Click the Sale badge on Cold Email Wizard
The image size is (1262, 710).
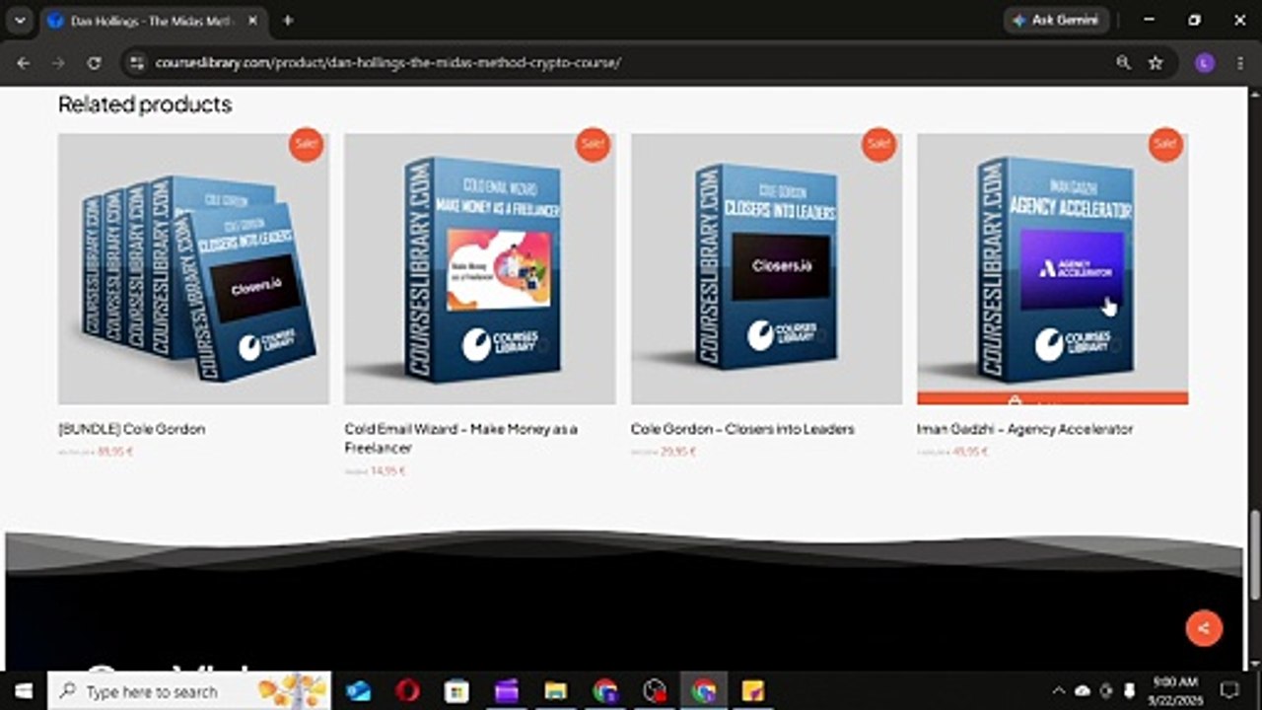[x=593, y=144]
